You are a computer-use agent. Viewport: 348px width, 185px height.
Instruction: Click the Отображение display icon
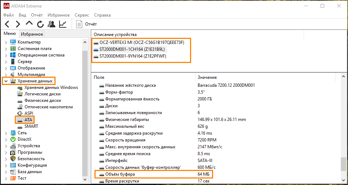(x=13, y=68)
